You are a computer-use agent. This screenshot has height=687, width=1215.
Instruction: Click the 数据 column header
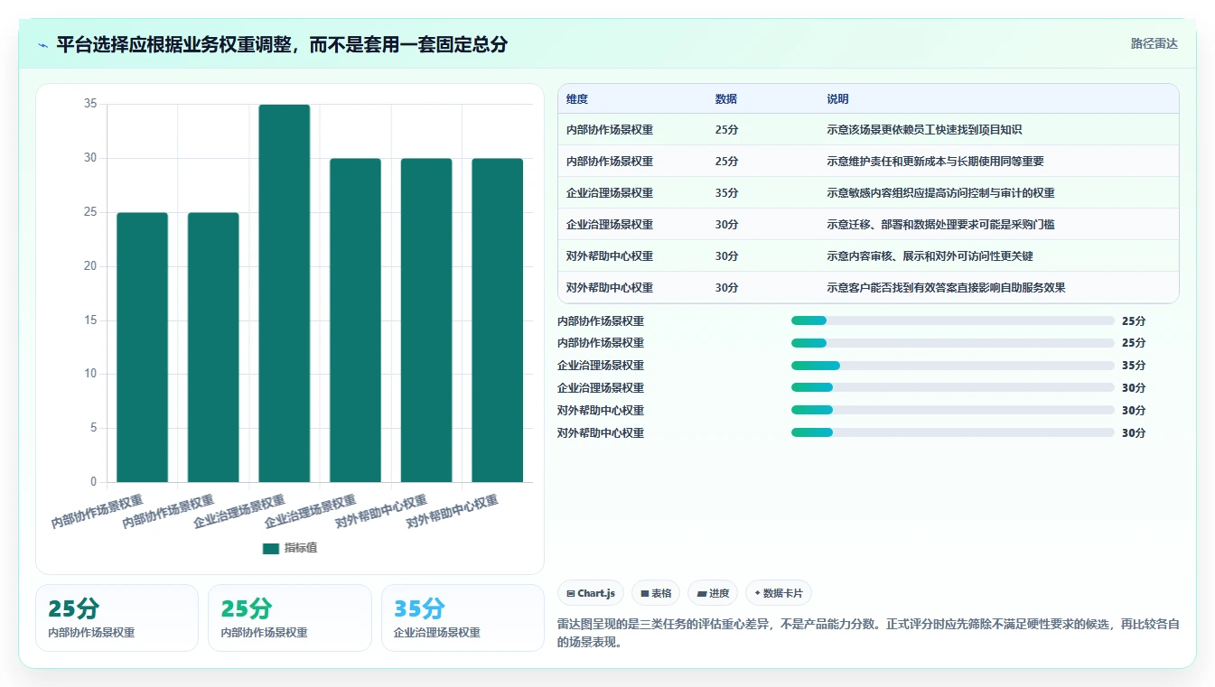[x=725, y=99]
